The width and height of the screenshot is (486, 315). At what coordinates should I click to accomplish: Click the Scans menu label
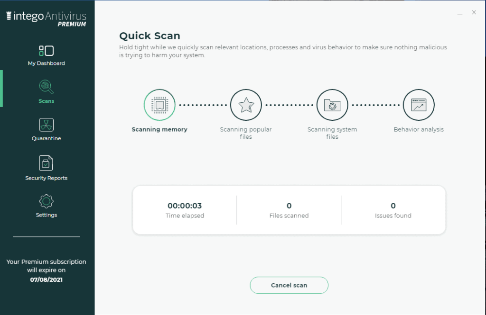tap(46, 101)
